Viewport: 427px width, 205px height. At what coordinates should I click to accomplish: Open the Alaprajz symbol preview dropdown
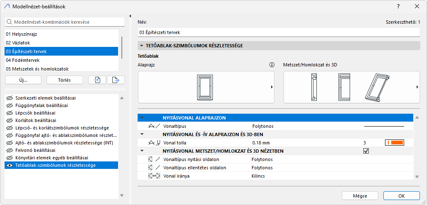(272, 87)
